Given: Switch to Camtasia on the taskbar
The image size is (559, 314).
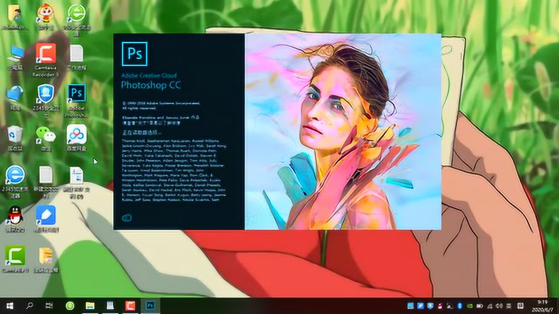Looking at the screenshot, I should (x=130, y=306).
